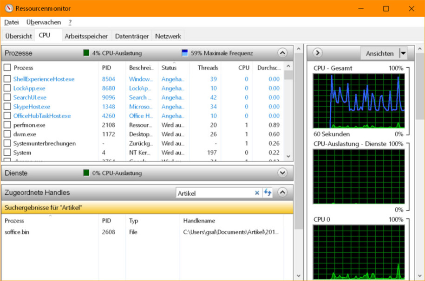Image resolution: width=425 pixels, height=281 pixels.
Task: Click the C:\Users\gsal\Documents\Artikel handle path
Action: 231,232
